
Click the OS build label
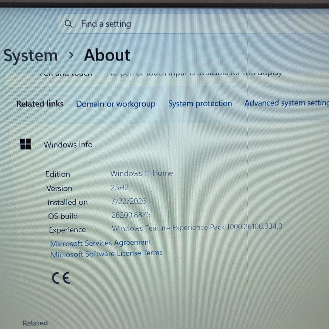click(63, 216)
